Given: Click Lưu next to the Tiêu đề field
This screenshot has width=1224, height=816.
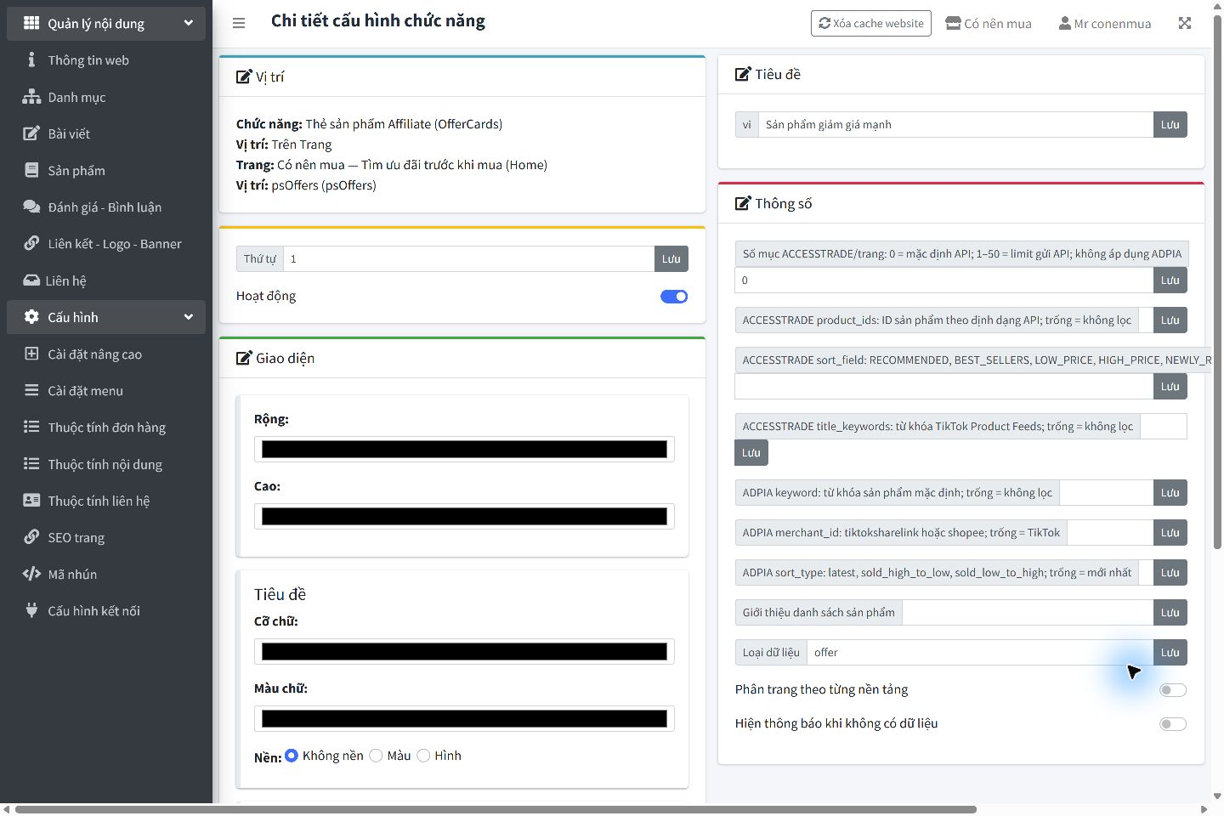Looking at the screenshot, I should 1170,125.
